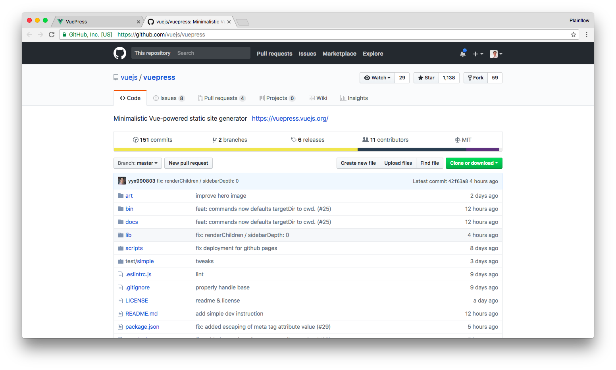Click the .eslintrc.js file icon
Screen dimensions: 616x370
(120, 274)
